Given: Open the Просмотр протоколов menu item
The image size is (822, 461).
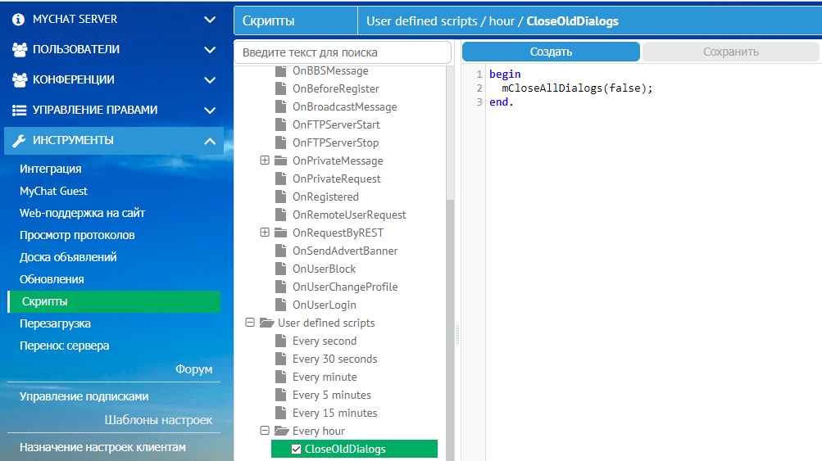Looking at the screenshot, I should click(x=77, y=235).
